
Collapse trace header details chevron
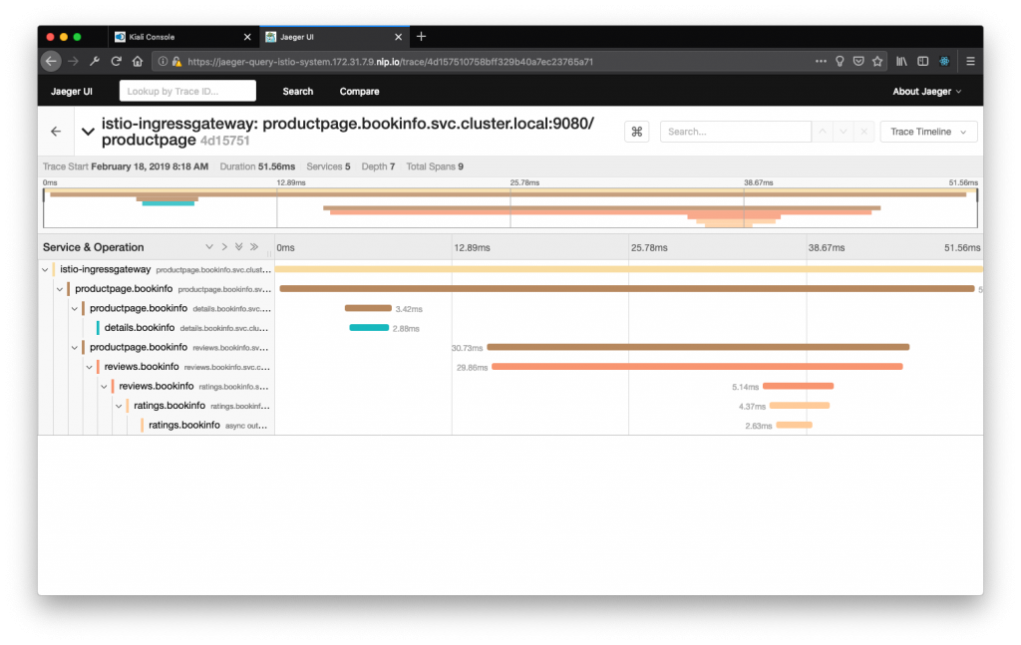[x=88, y=132]
